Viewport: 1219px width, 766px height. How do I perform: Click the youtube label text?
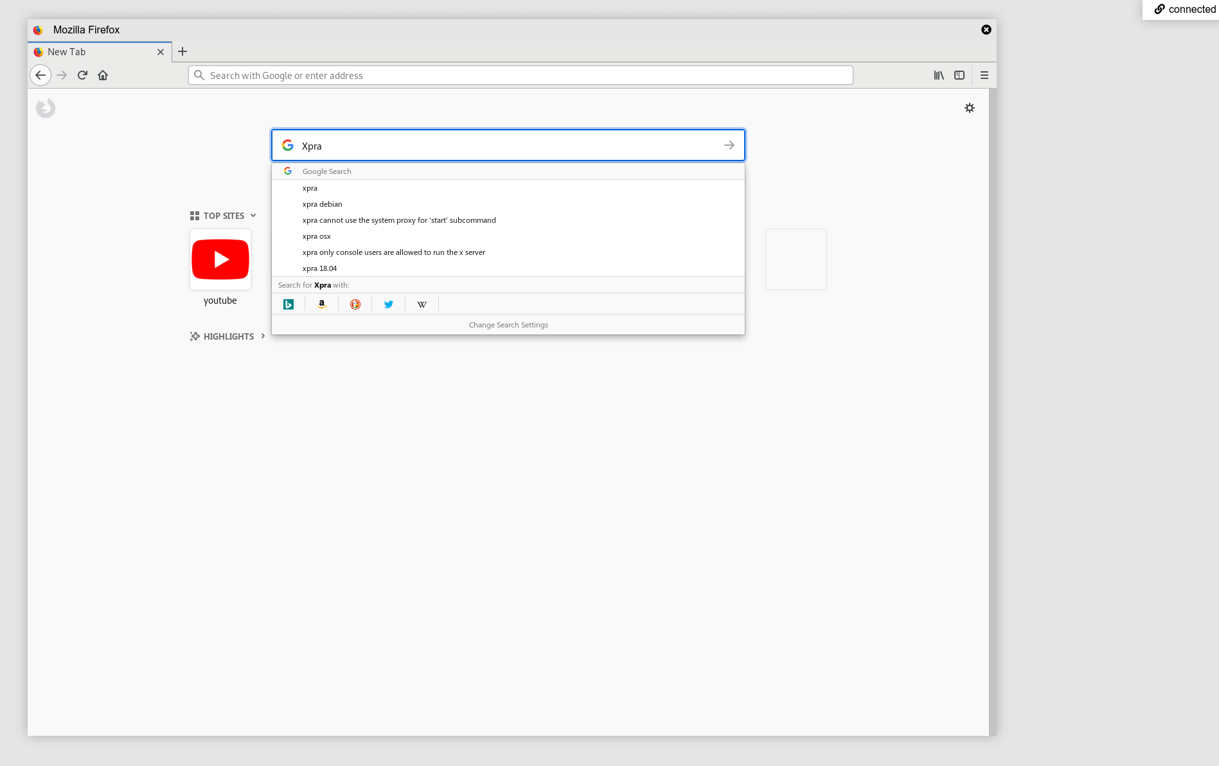click(x=220, y=300)
